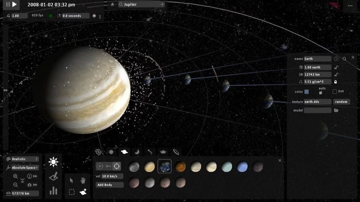Viewport: 360px width, 202px height.
Task: Switch to the teapot objects tab
Action: coord(163,152)
